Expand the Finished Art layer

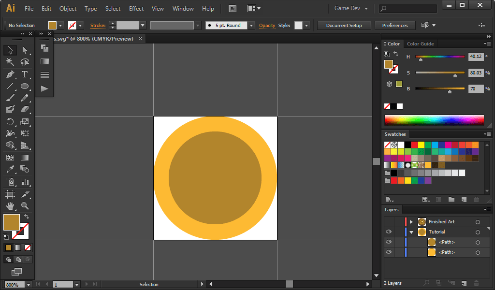click(x=411, y=222)
